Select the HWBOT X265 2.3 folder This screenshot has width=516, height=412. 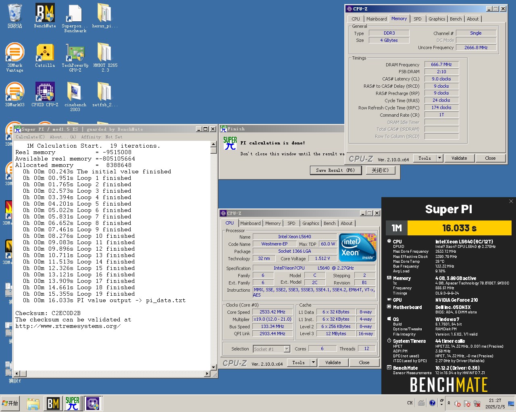click(105, 58)
